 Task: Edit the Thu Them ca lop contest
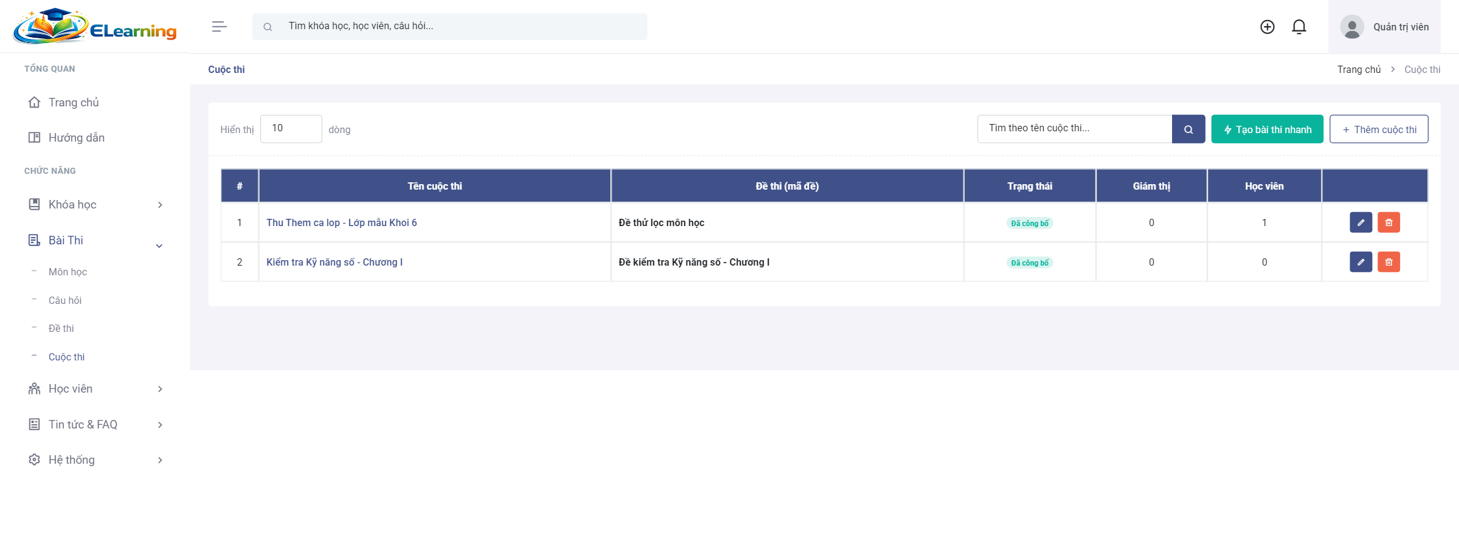pyautogui.click(x=1361, y=222)
